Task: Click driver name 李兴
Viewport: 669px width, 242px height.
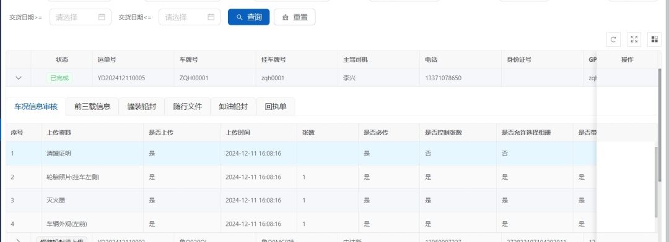Action: [x=349, y=78]
